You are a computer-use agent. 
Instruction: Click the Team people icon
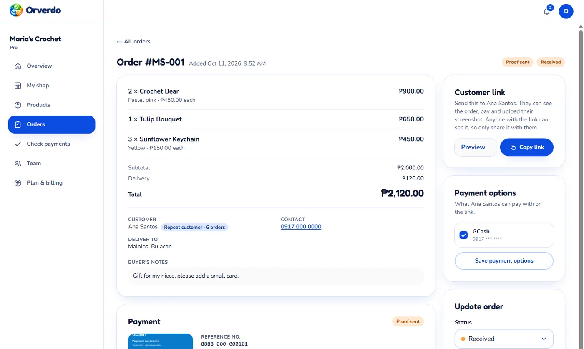tap(18, 163)
